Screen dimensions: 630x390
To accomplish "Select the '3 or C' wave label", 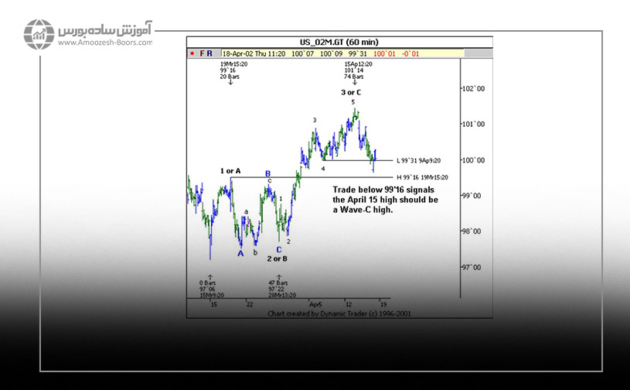I will coord(351,92).
